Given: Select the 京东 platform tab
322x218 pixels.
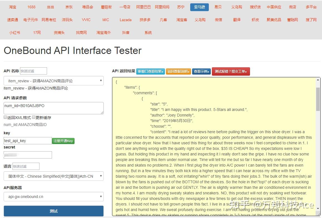Looking at the screenshot, I should coord(69,7).
